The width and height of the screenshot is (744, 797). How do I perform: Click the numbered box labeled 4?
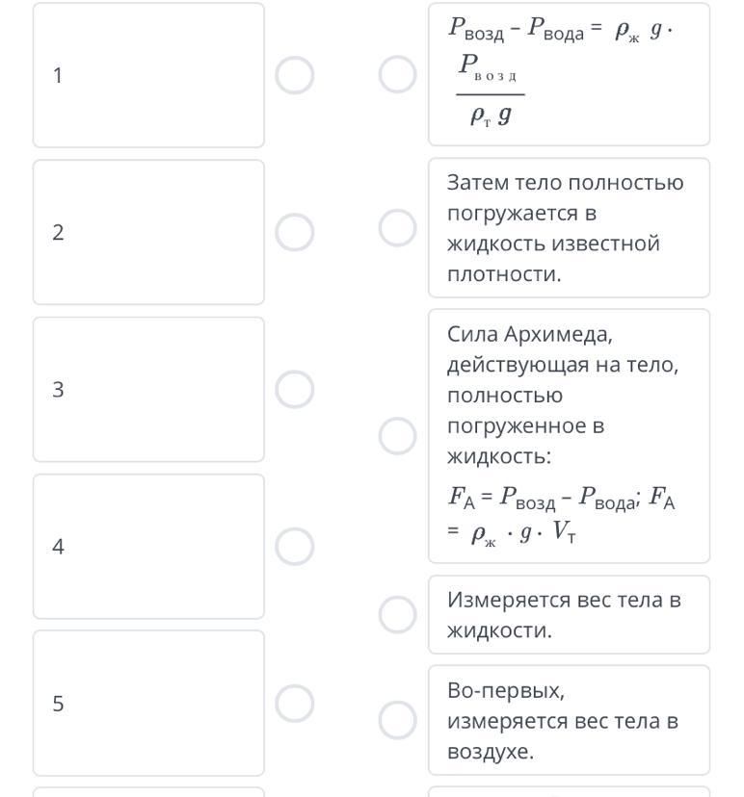click(148, 547)
